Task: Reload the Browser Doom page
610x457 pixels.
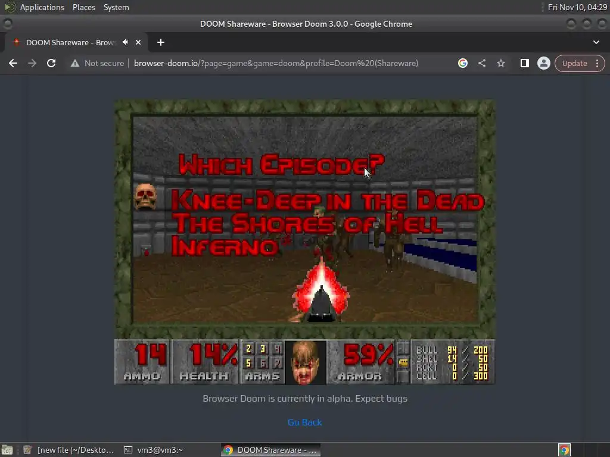Action: [51, 63]
